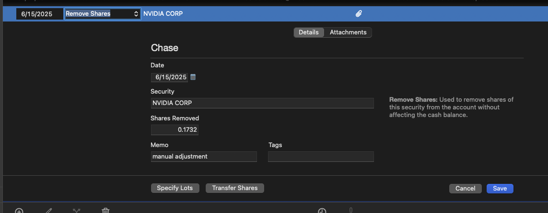
Task: Click the Security field showing NVIDIA CORP
Action: click(x=262, y=103)
